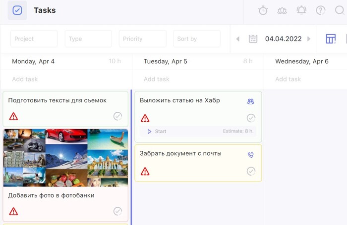Click the search magnifier icon
The height and width of the screenshot is (225, 347).
tap(340, 10)
